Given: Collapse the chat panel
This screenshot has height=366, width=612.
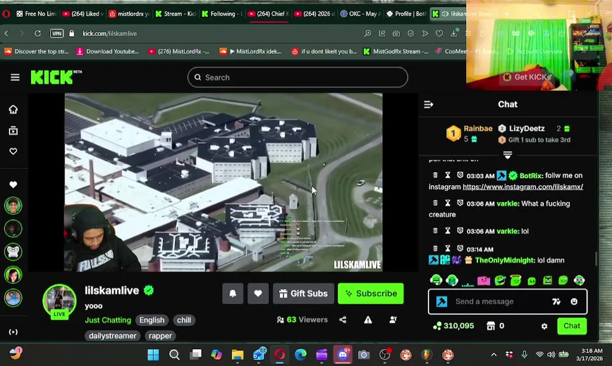Looking at the screenshot, I should (429, 104).
